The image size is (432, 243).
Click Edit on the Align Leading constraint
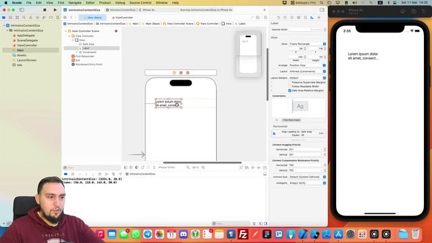(x=321, y=134)
